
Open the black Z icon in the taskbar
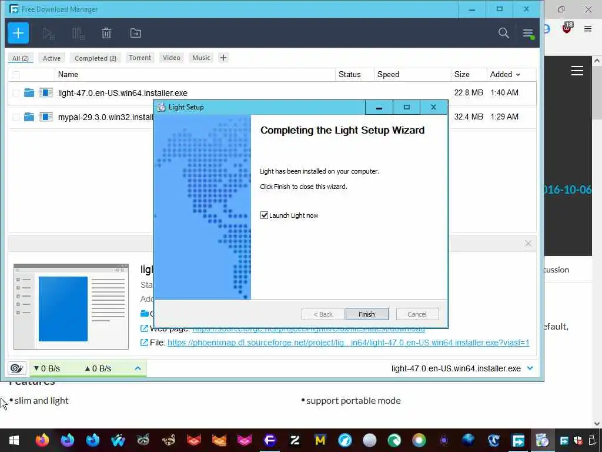click(x=295, y=440)
